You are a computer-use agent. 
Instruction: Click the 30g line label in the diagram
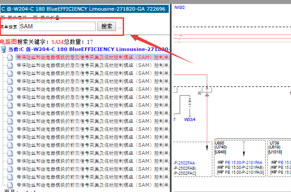point(180,35)
